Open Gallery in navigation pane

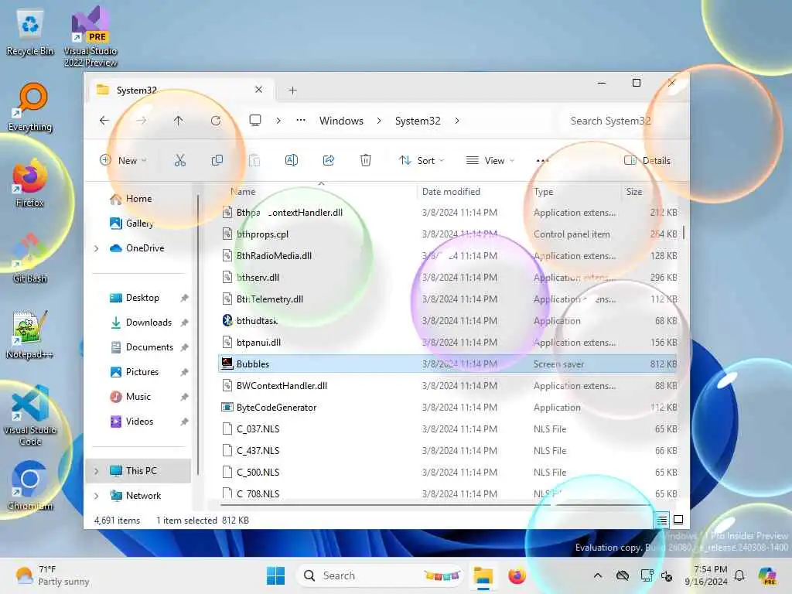131,224
